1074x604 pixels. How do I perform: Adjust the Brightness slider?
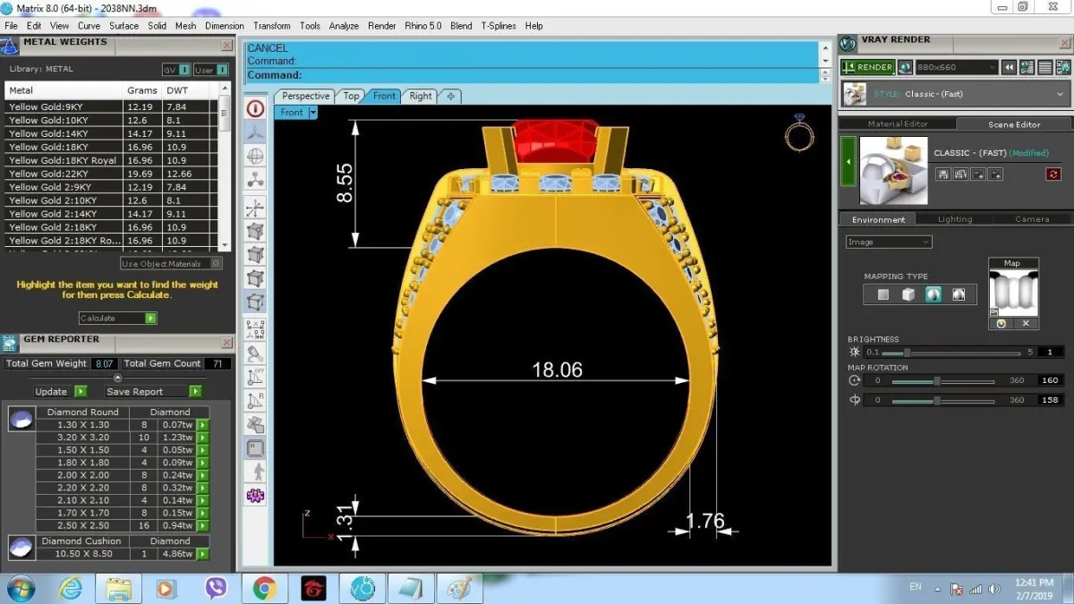pyautogui.click(x=951, y=353)
